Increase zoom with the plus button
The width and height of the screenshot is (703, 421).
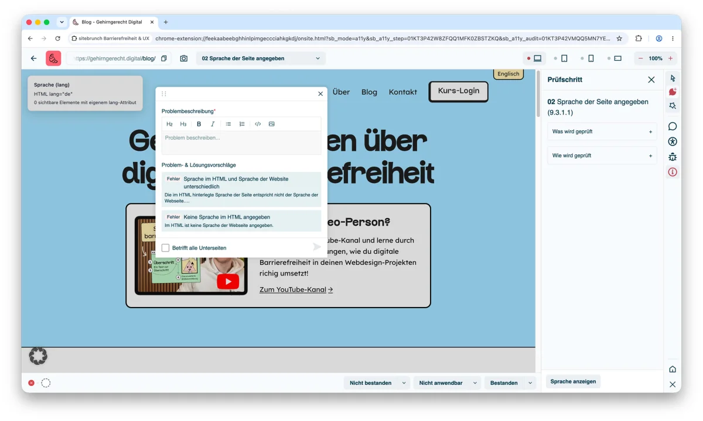(x=671, y=58)
